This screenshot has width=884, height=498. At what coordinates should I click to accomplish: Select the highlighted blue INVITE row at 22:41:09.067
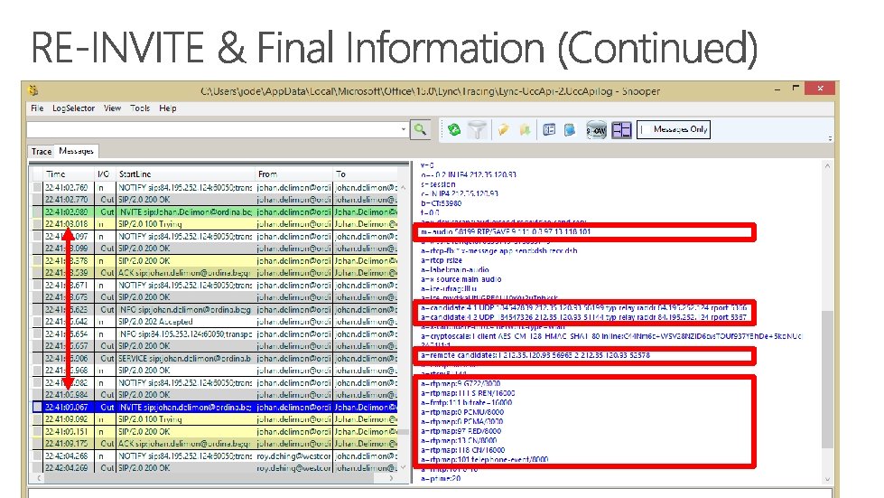tap(215, 408)
